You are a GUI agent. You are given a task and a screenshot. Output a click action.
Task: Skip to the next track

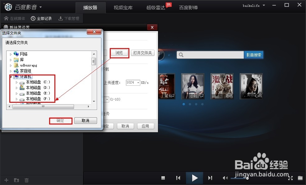tap(210, 178)
